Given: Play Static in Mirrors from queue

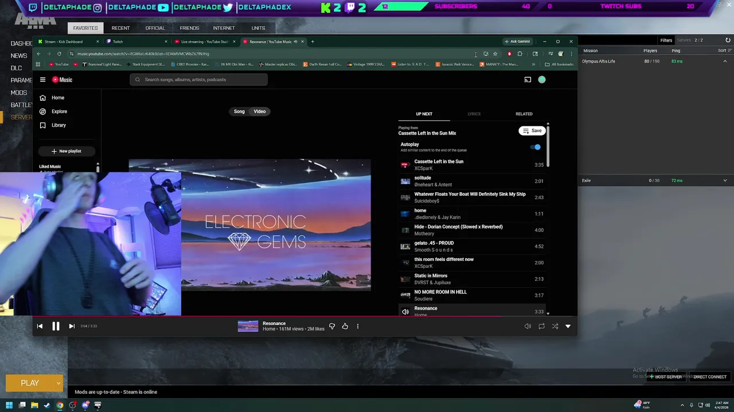Looking at the screenshot, I should click(472, 279).
